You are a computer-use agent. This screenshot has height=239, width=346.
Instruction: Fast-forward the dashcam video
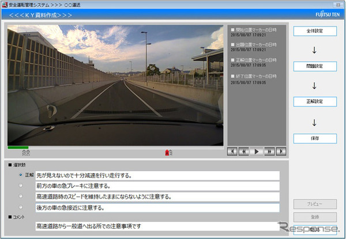[269, 151]
